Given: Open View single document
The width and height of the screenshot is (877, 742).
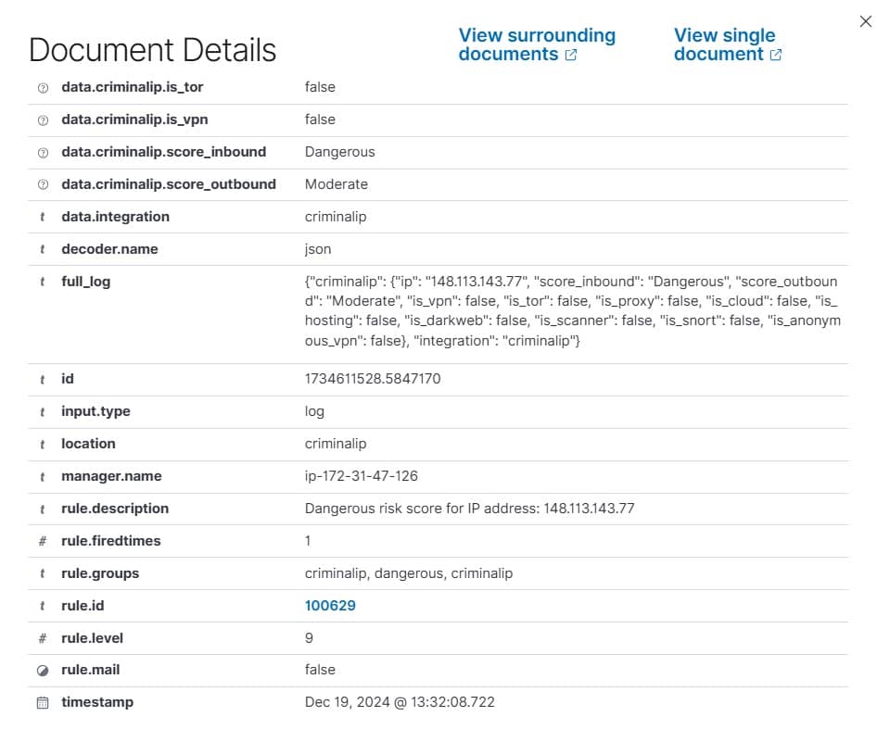Looking at the screenshot, I should click(724, 44).
